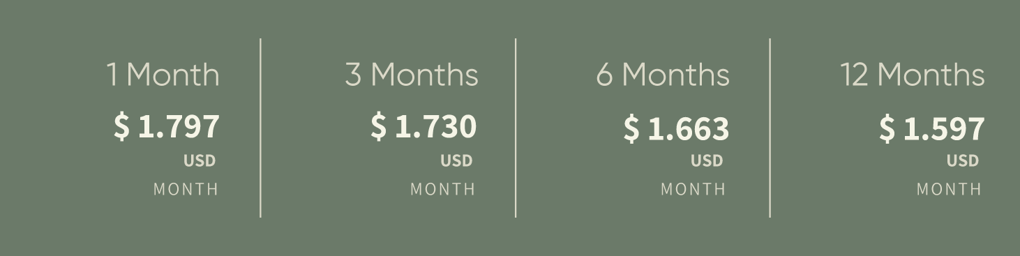This screenshot has height=256, width=1020.
Task: Select the 3 Months plan heading
Action: coord(412,75)
